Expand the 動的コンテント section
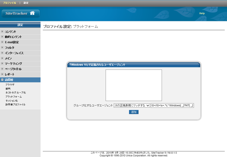227x157 pixels. pyautogui.click(x=2, y=37)
